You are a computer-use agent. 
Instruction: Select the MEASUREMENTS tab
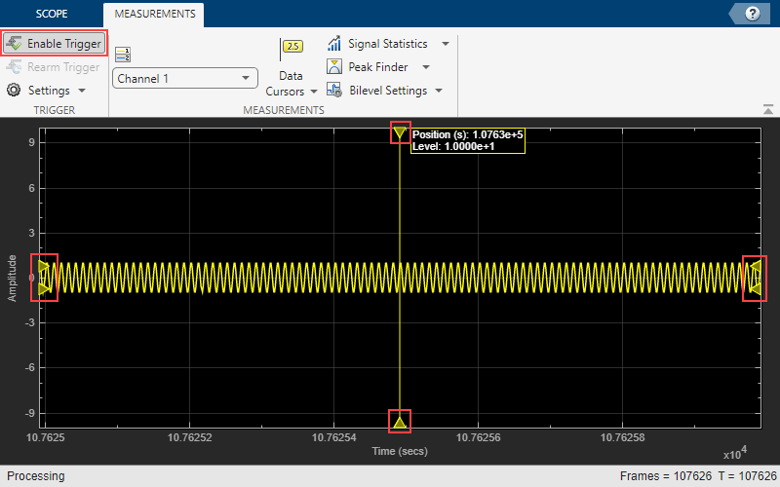point(153,14)
